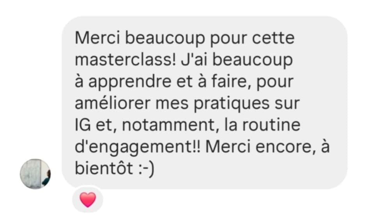Open the reaction pill below the message
This screenshot has height=220, width=388.
88,199
